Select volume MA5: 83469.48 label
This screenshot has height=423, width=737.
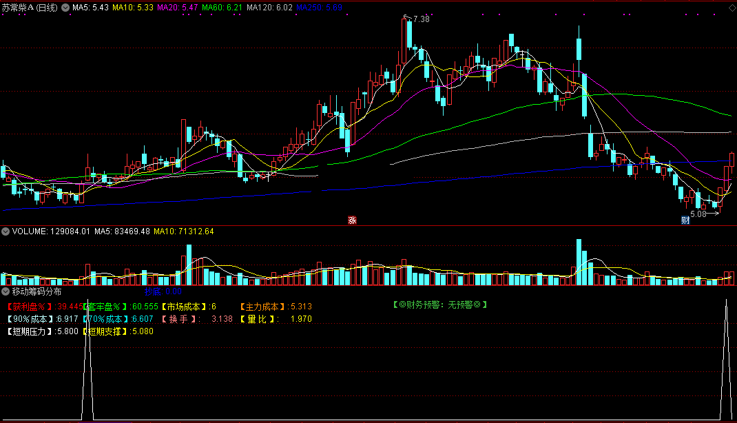(x=122, y=231)
